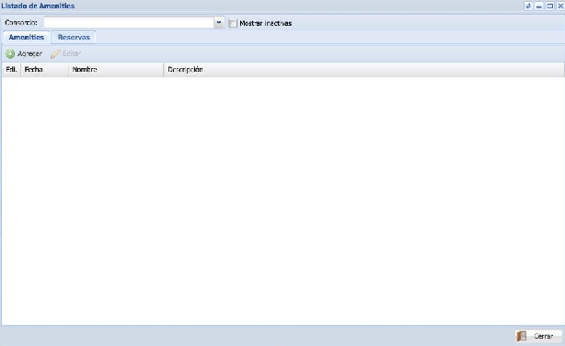Click the Edi. column header
This screenshot has height=346, width=565.
12,70
